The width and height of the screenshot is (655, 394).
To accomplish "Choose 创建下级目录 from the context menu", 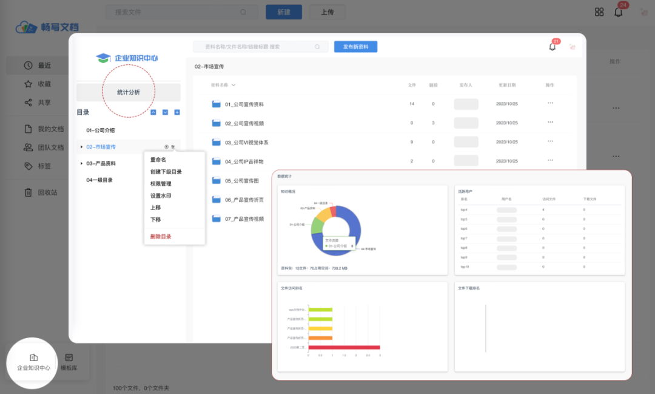I will pos(166,172).
